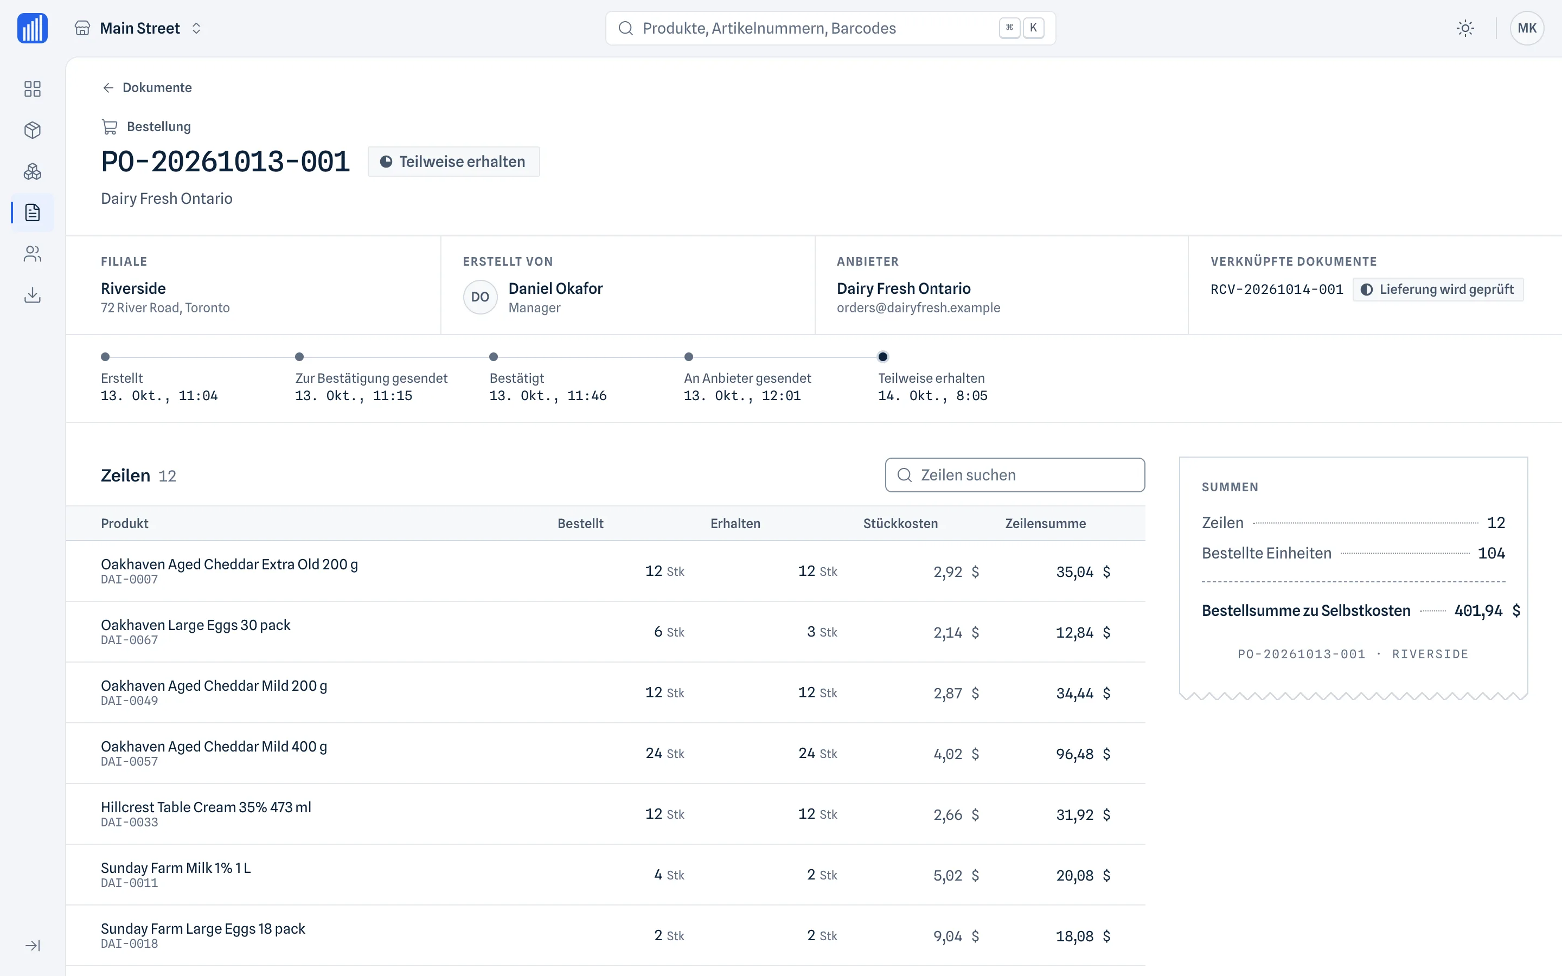Open the documents icon in sidebar
1562x976 pixels.
click(33, 213)
